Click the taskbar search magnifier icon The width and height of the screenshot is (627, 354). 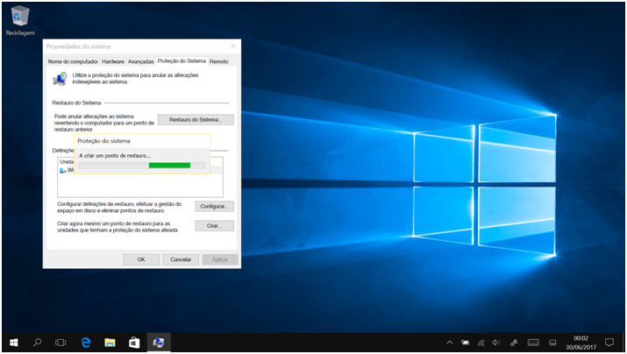coord(38,342)
